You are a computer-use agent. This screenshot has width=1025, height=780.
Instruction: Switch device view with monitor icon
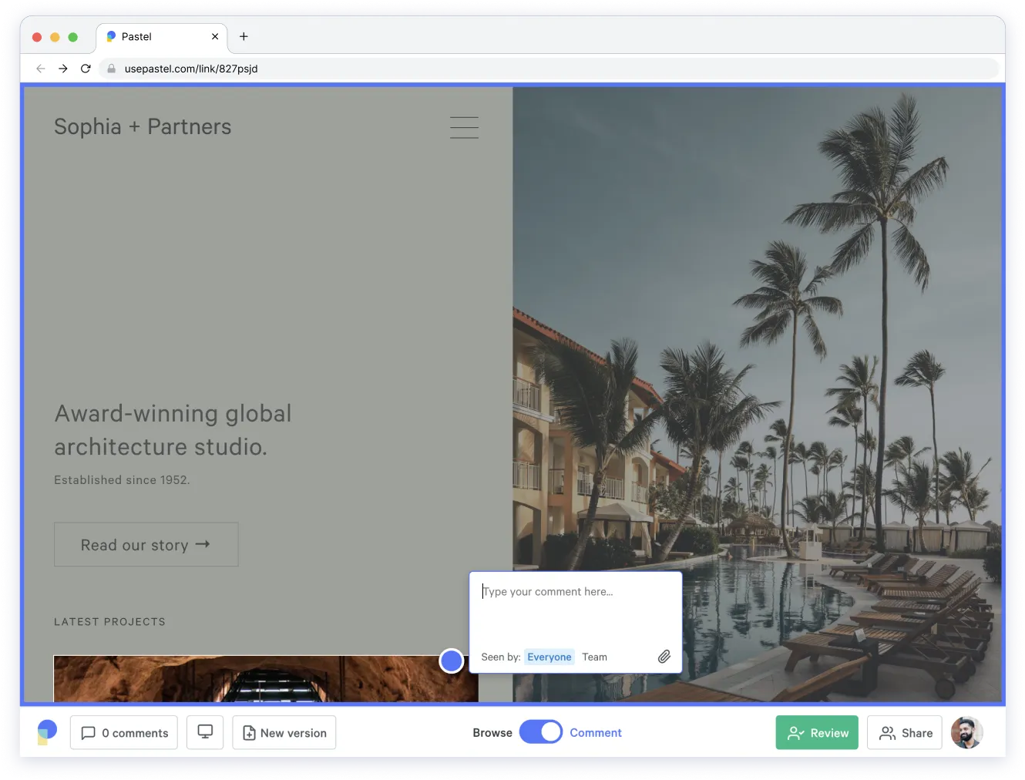tap(205, 732)
